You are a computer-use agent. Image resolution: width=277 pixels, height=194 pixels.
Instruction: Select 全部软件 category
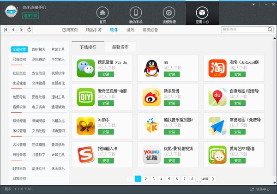click(19, 49)
